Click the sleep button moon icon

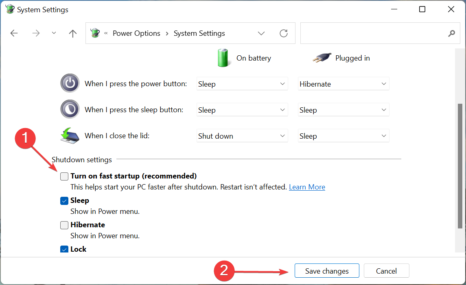70,110
